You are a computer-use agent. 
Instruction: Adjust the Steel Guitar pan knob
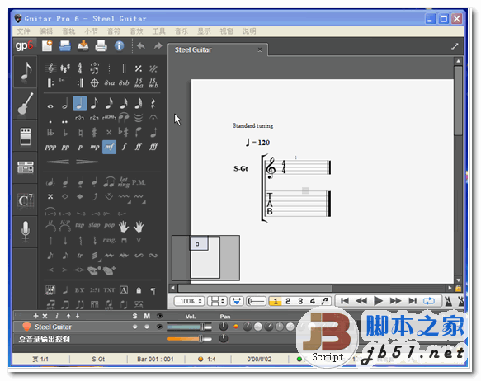coord(224,327)
